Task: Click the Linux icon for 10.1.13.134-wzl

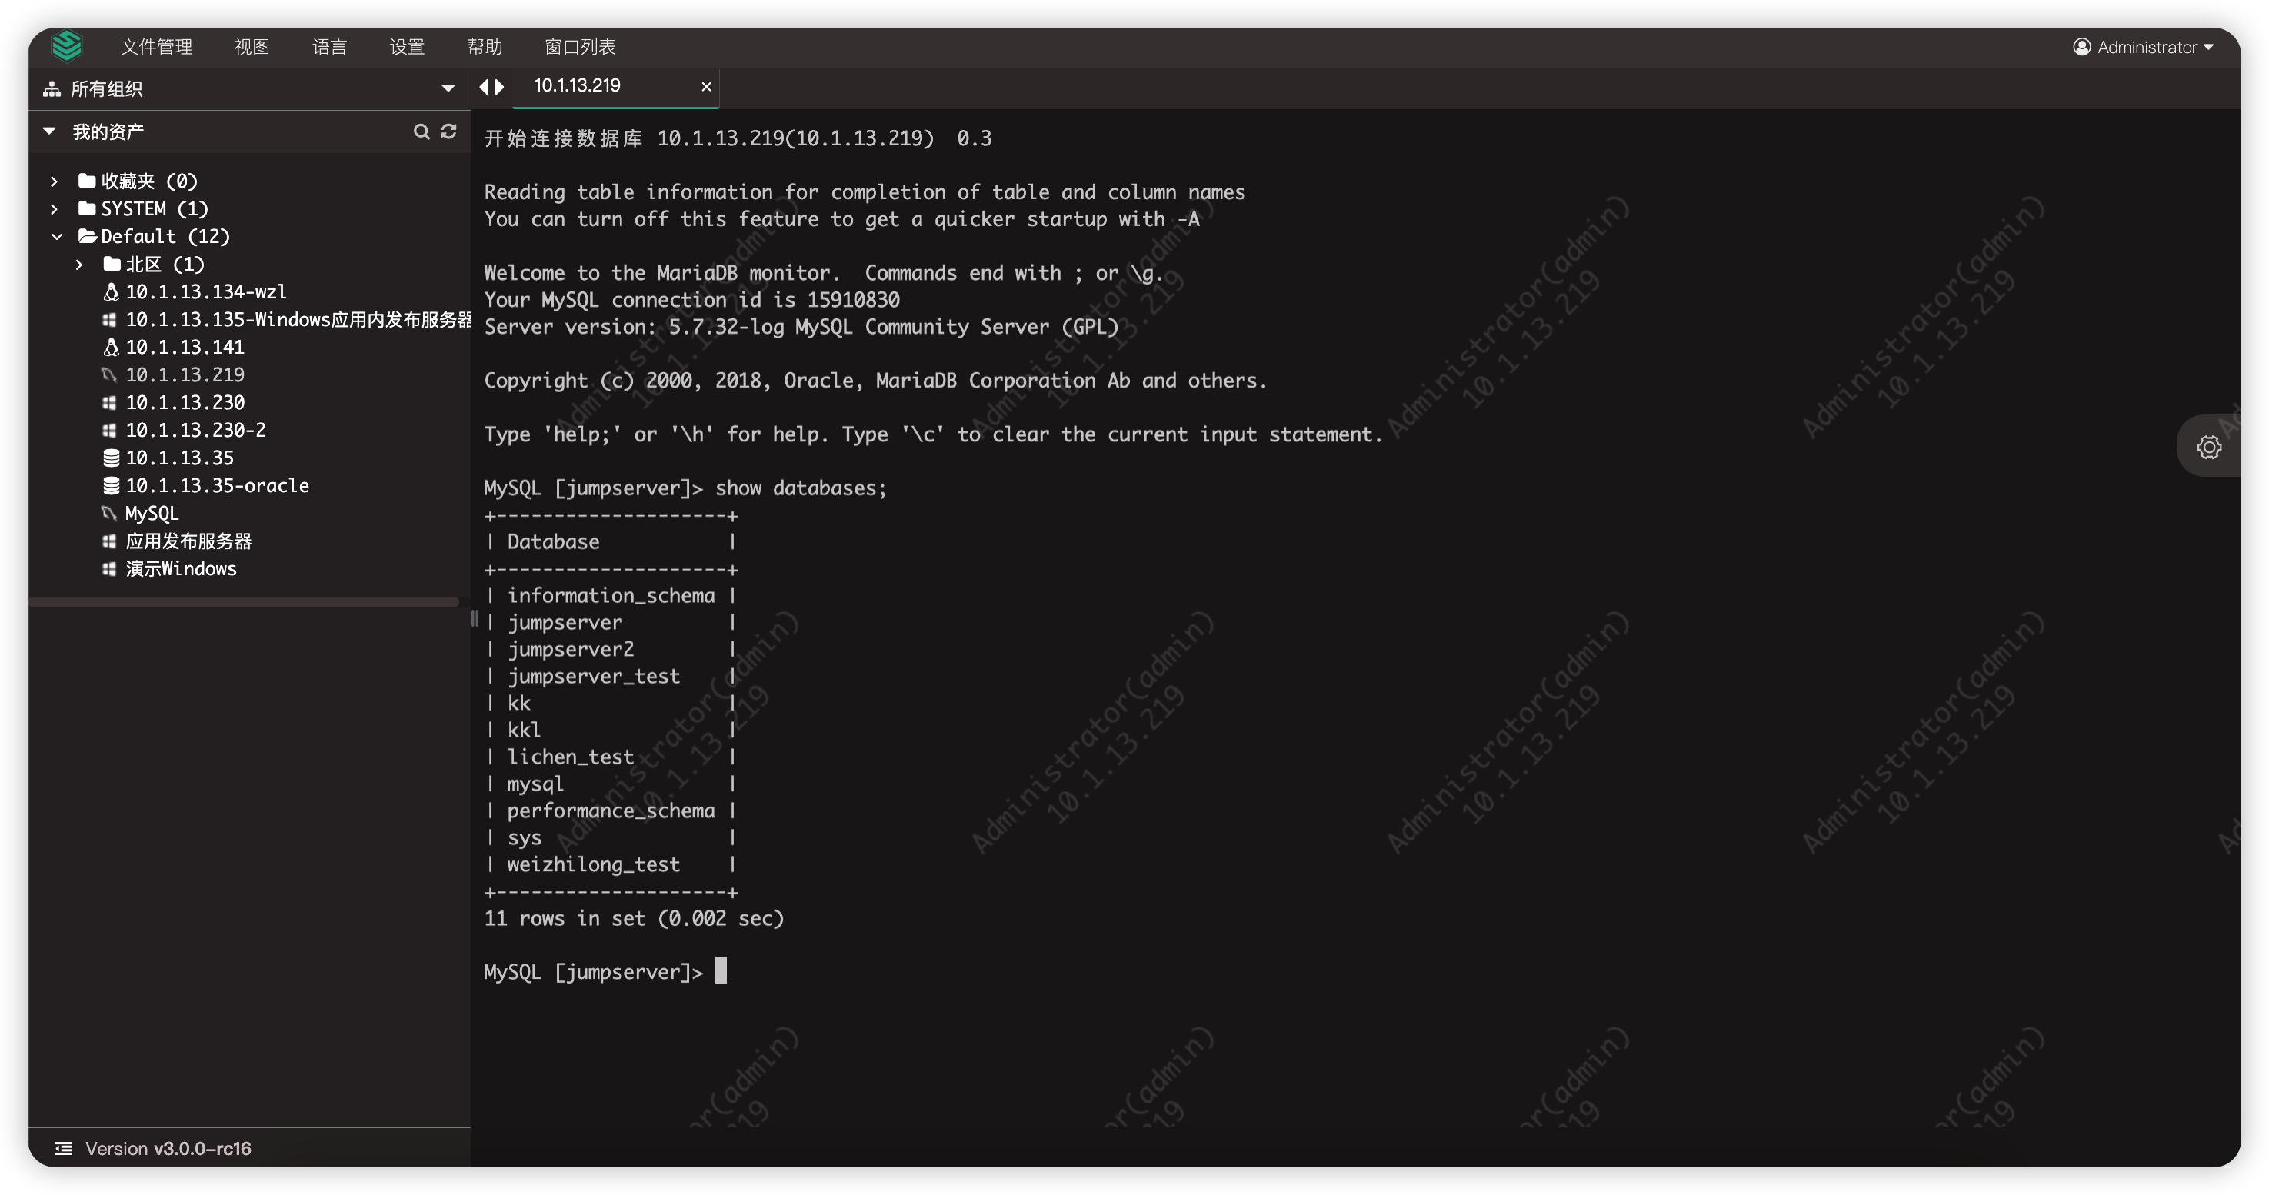Action: 111,291
